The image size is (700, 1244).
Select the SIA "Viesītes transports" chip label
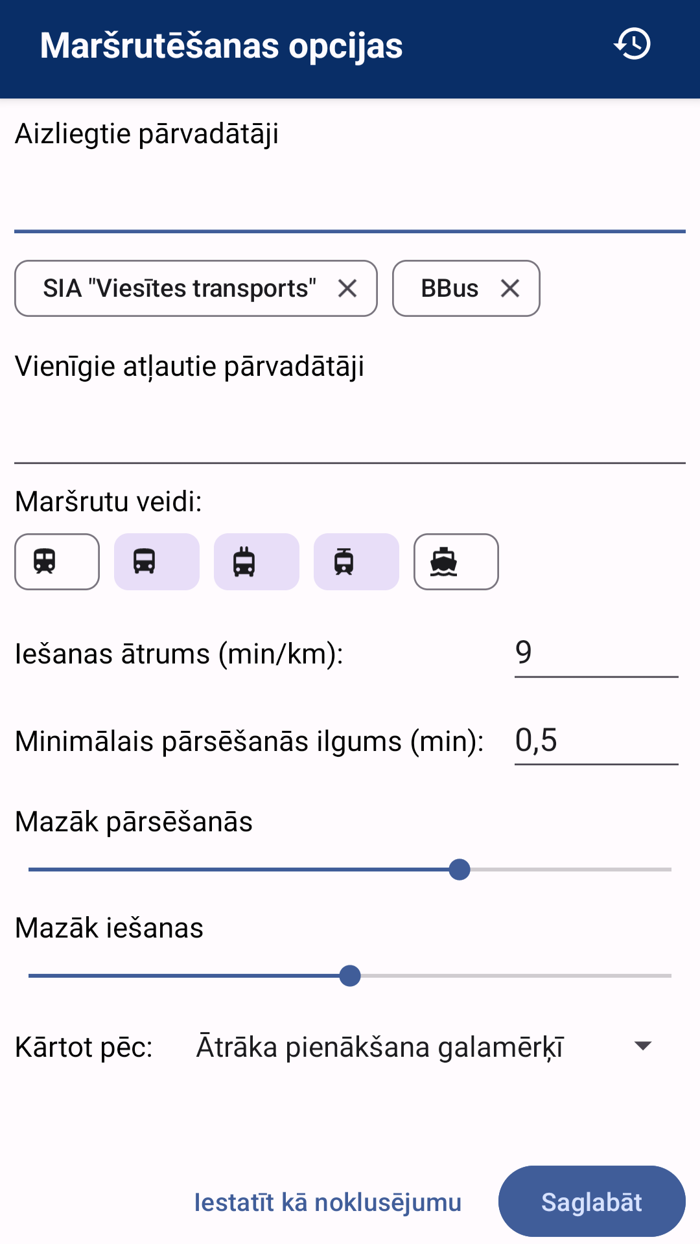(180, 288)
